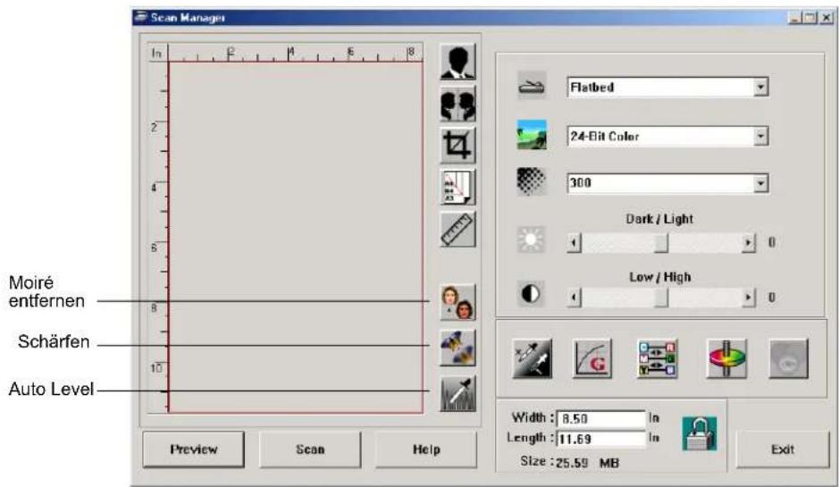Click the Width input field
The image size is (839, 487).
601,418
